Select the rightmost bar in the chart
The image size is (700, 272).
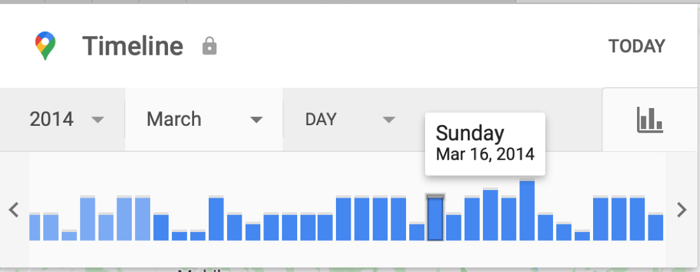(655, 226)
